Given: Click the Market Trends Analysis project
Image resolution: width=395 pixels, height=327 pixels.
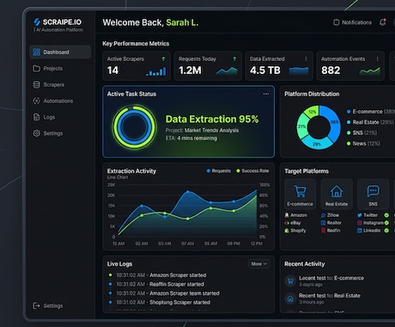Looking at the screenshot, I should point(211,130).
